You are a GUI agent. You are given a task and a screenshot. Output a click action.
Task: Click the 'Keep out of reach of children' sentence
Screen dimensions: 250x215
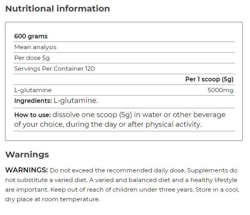coord(122,190)
